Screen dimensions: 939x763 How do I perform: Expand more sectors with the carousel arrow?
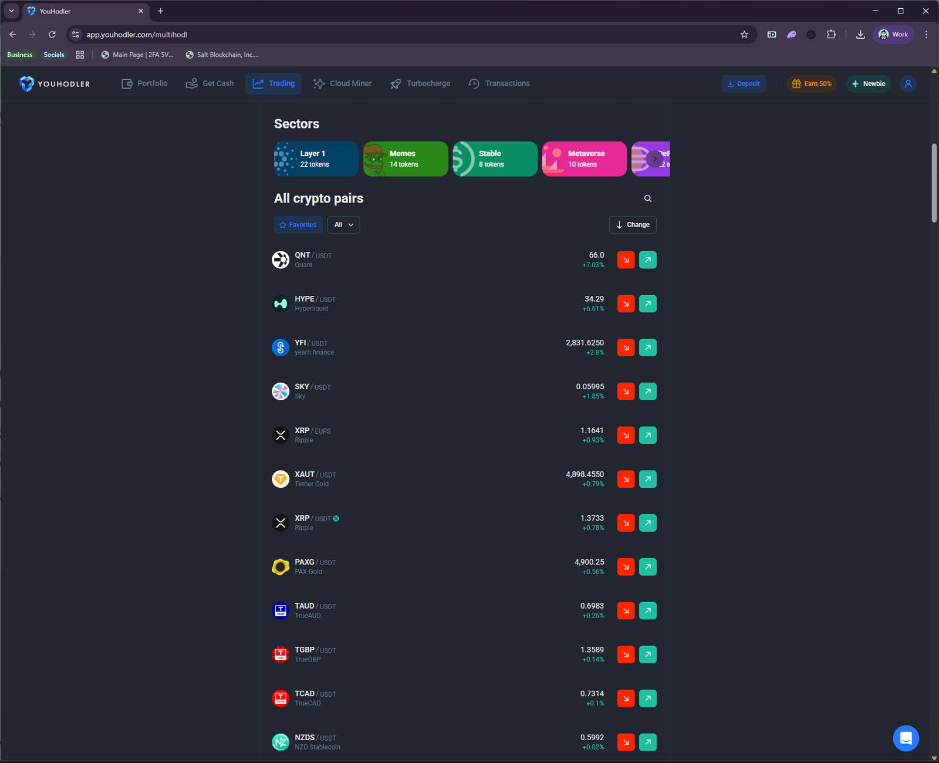click(654, 159)
